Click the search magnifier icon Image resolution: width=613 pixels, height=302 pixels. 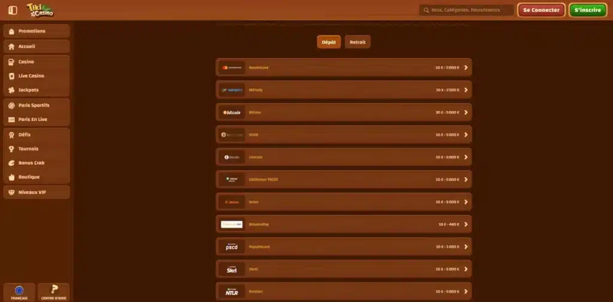(x=426, y=10)
